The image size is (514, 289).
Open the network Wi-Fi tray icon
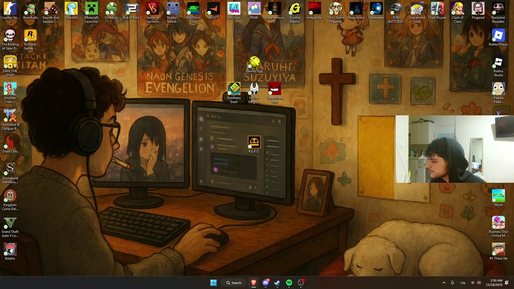473,283
